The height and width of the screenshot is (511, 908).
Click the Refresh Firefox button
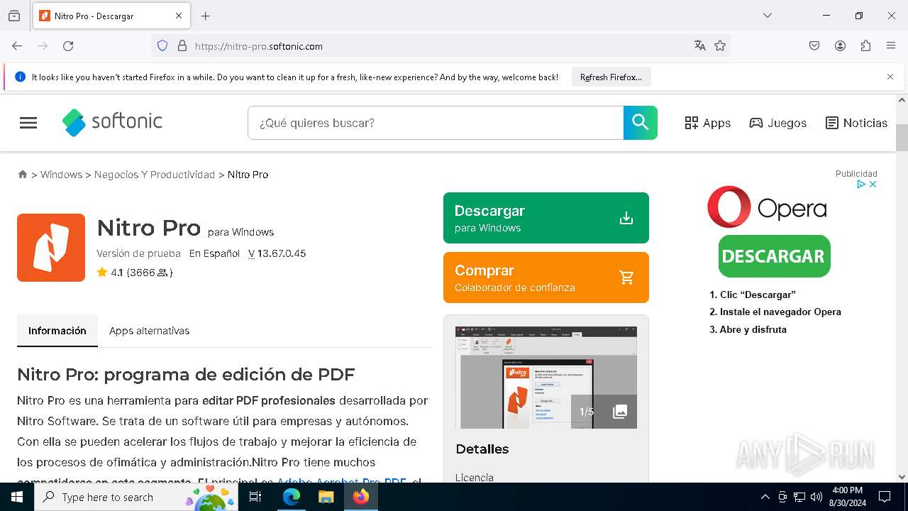point(611,77)
